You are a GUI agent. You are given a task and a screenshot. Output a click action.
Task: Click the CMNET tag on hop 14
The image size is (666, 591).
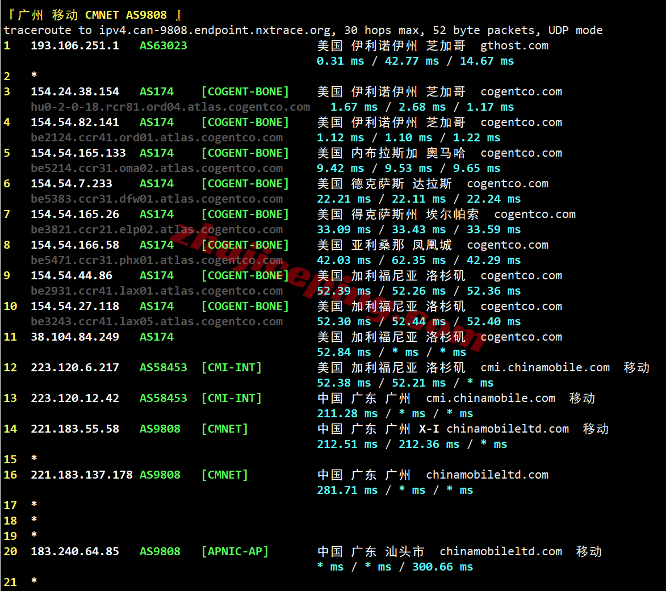(225, 428)
